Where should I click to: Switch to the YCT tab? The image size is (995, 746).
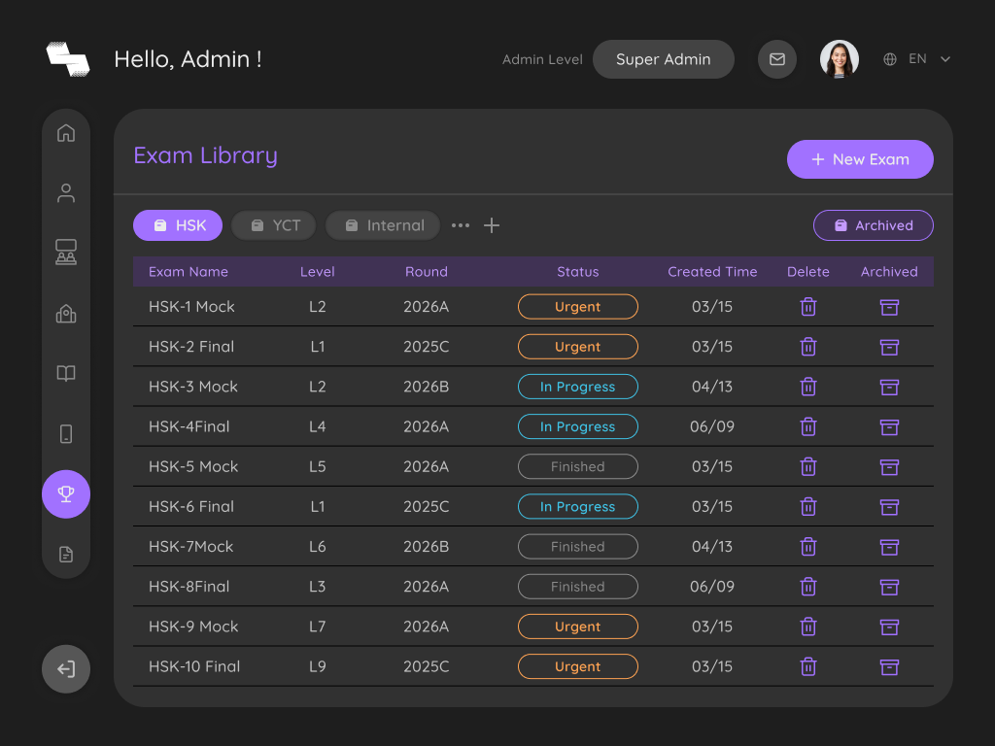[273, 225]
